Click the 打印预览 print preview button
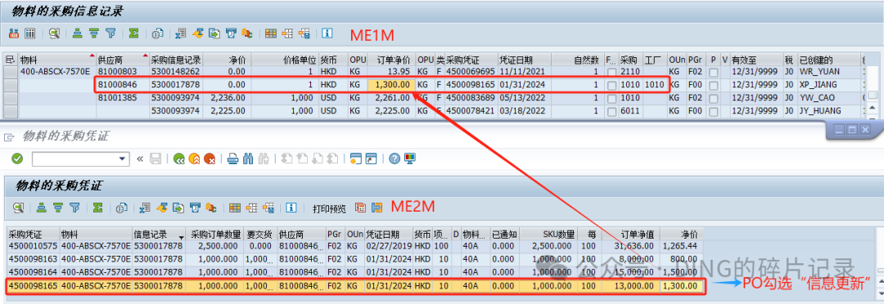 (329, 208)
